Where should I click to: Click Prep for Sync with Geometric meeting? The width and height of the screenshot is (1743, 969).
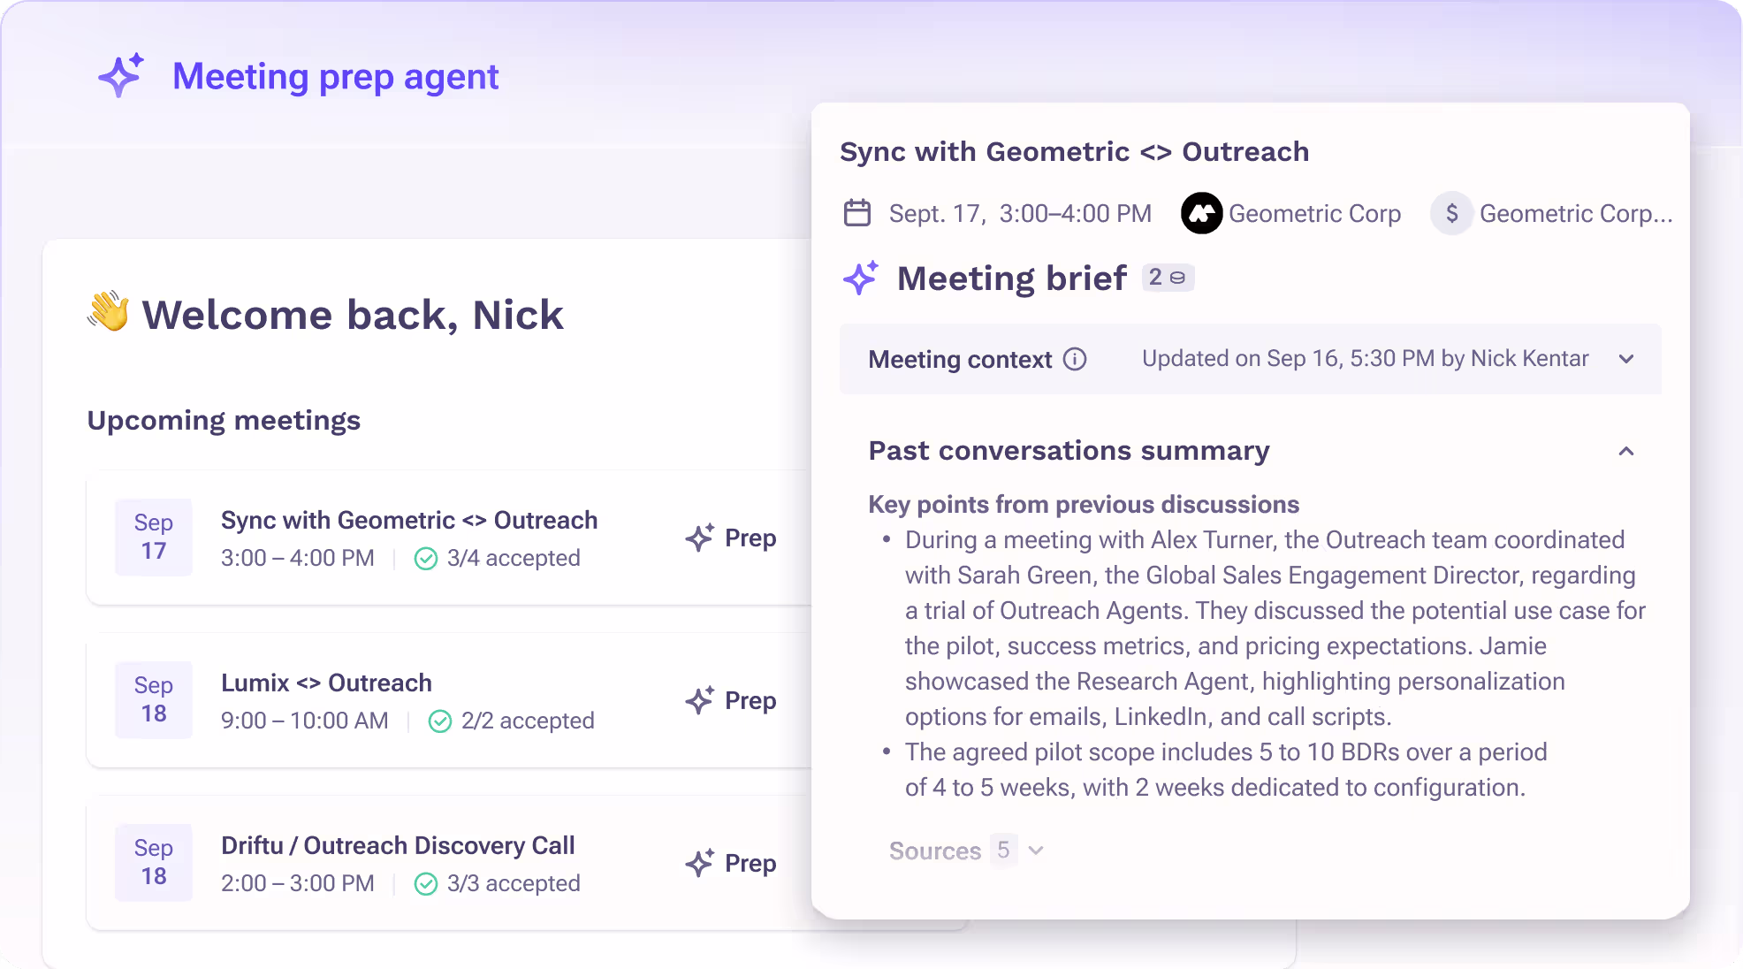tap(729, 537)
